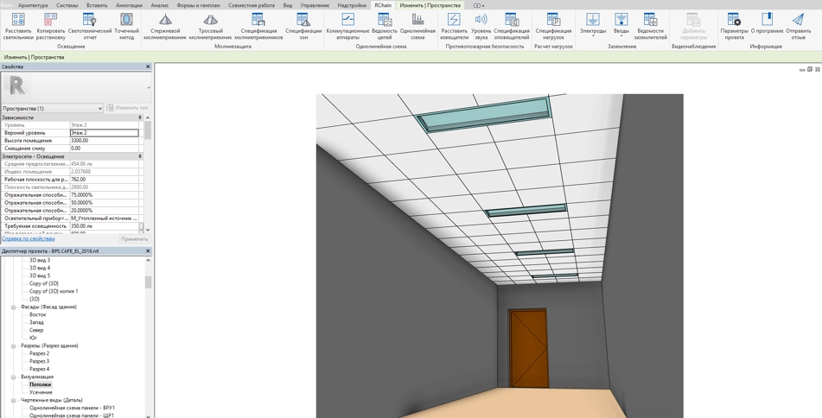This screenshot has width=822, height=418.
Task: Collapse the Зависимости properties section
Action: [140, 117]
